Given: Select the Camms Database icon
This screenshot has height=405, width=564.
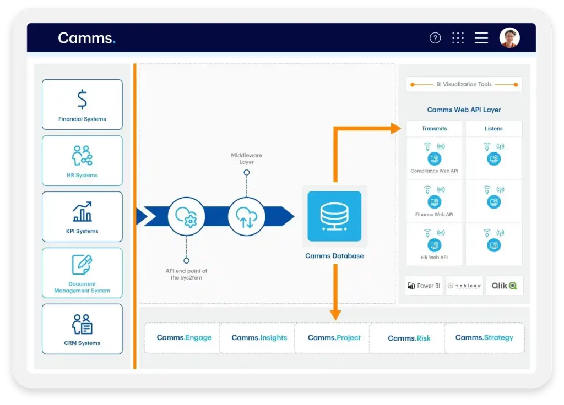Looking at the screenshot, I should (334, 216).
